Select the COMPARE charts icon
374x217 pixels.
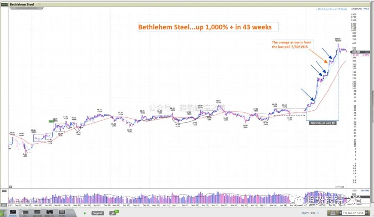[x=37, y=212]
